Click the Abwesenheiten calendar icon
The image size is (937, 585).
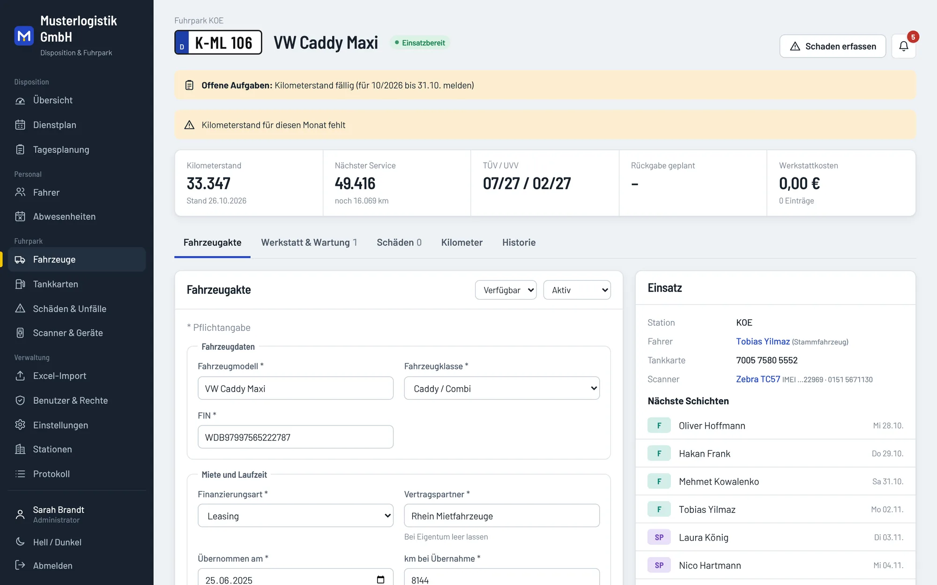click(x=20, y=217)
